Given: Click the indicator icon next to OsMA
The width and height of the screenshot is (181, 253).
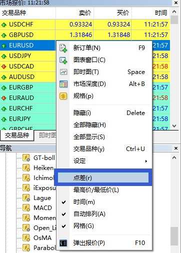Looking at the screenshot, I should pyautogui.click(x=26, y=238).
